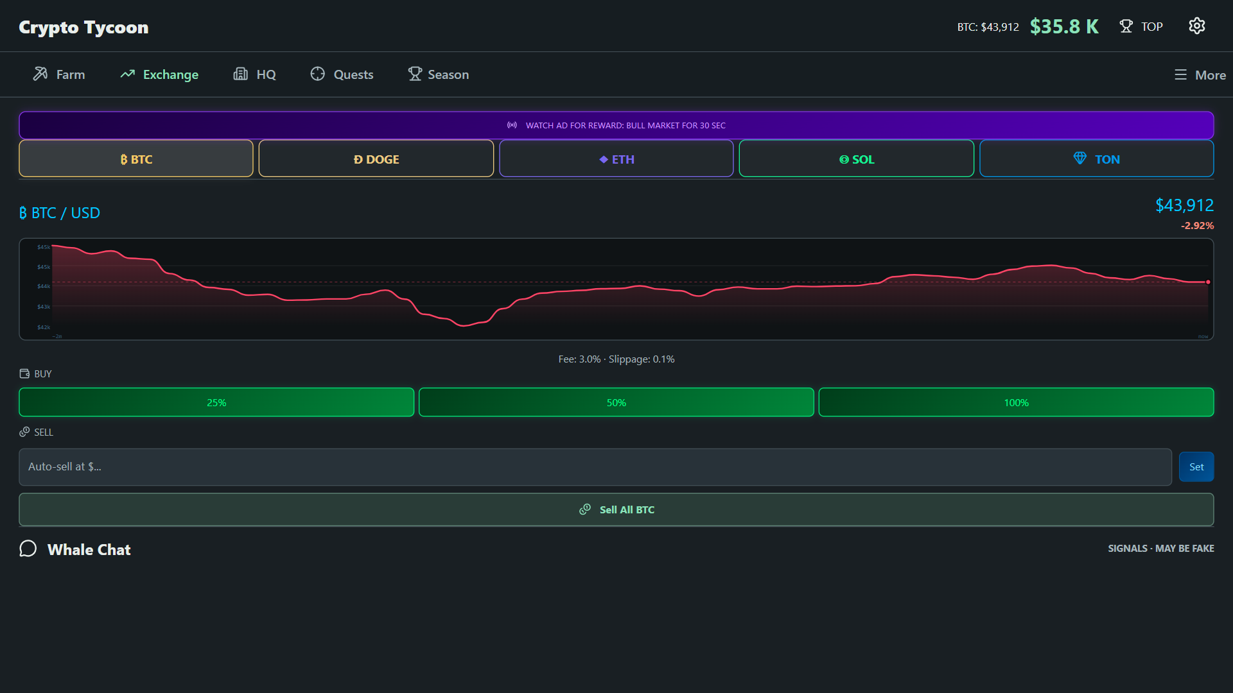Click the Farm pickaxe icon
This screenshot has width=1233, height=693.
tap(40, 74)
